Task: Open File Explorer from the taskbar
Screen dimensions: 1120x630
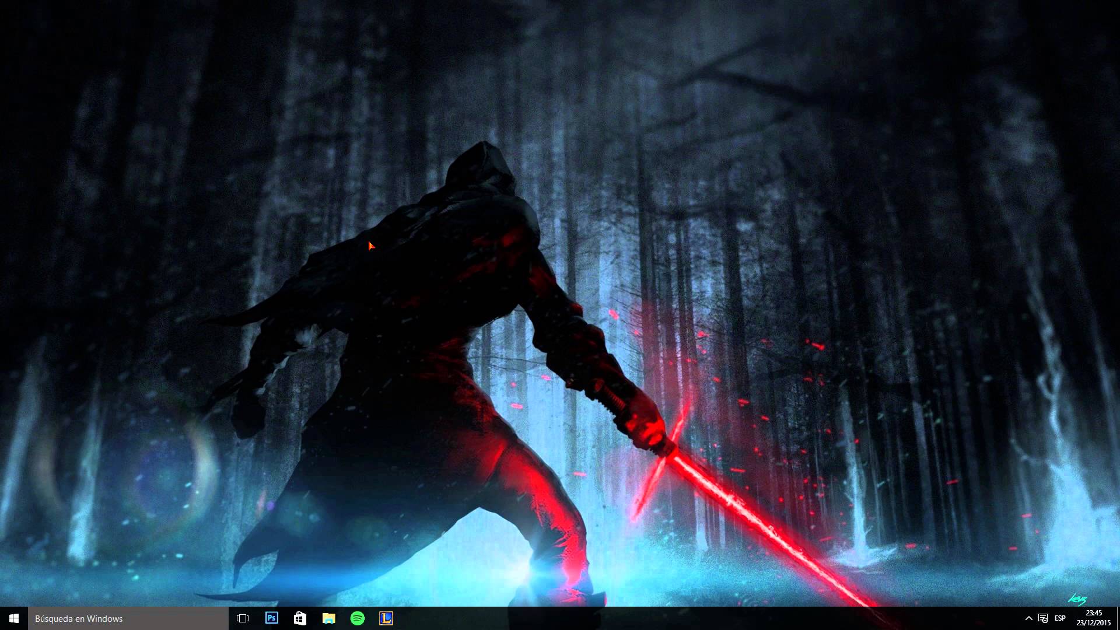Action: [x=328, y=618]
